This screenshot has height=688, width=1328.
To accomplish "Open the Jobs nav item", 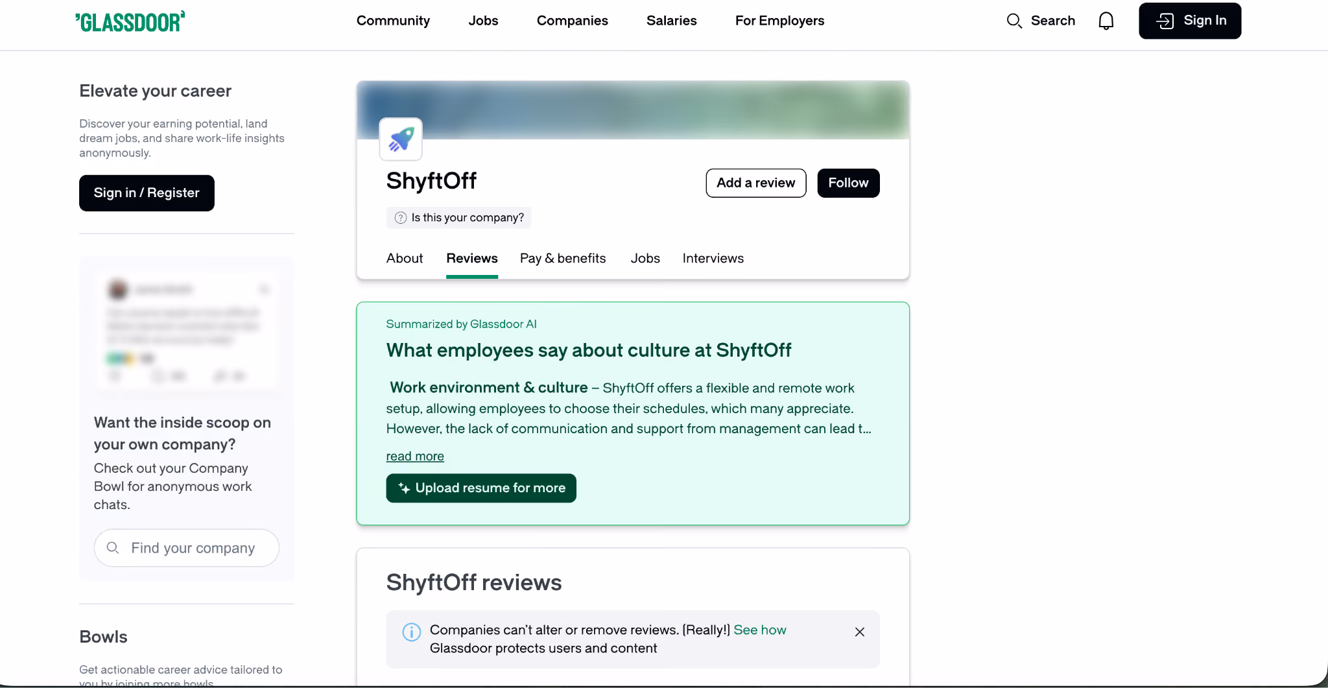I will click(x=483, y=21).
